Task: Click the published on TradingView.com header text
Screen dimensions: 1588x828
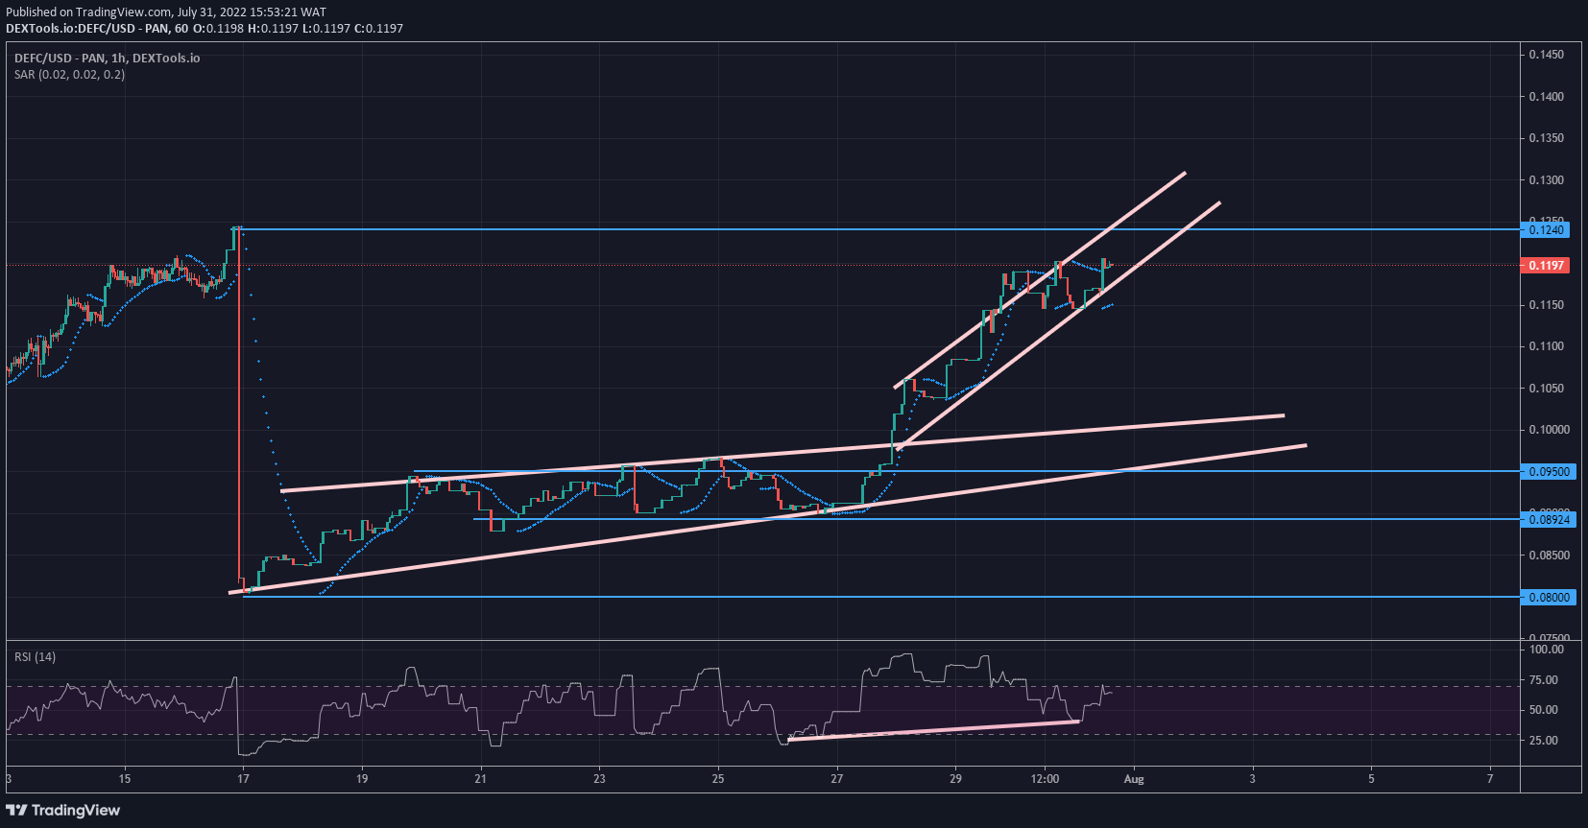Action: click(x=166, y=12)
